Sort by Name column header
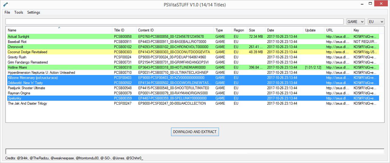 59,30
